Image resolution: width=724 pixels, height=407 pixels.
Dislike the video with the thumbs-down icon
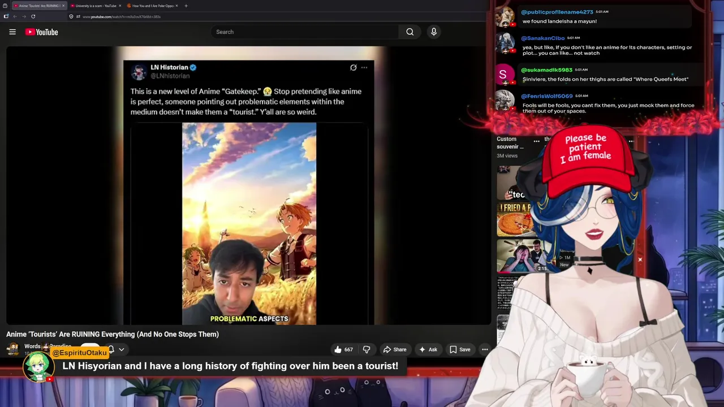point(367,350)
